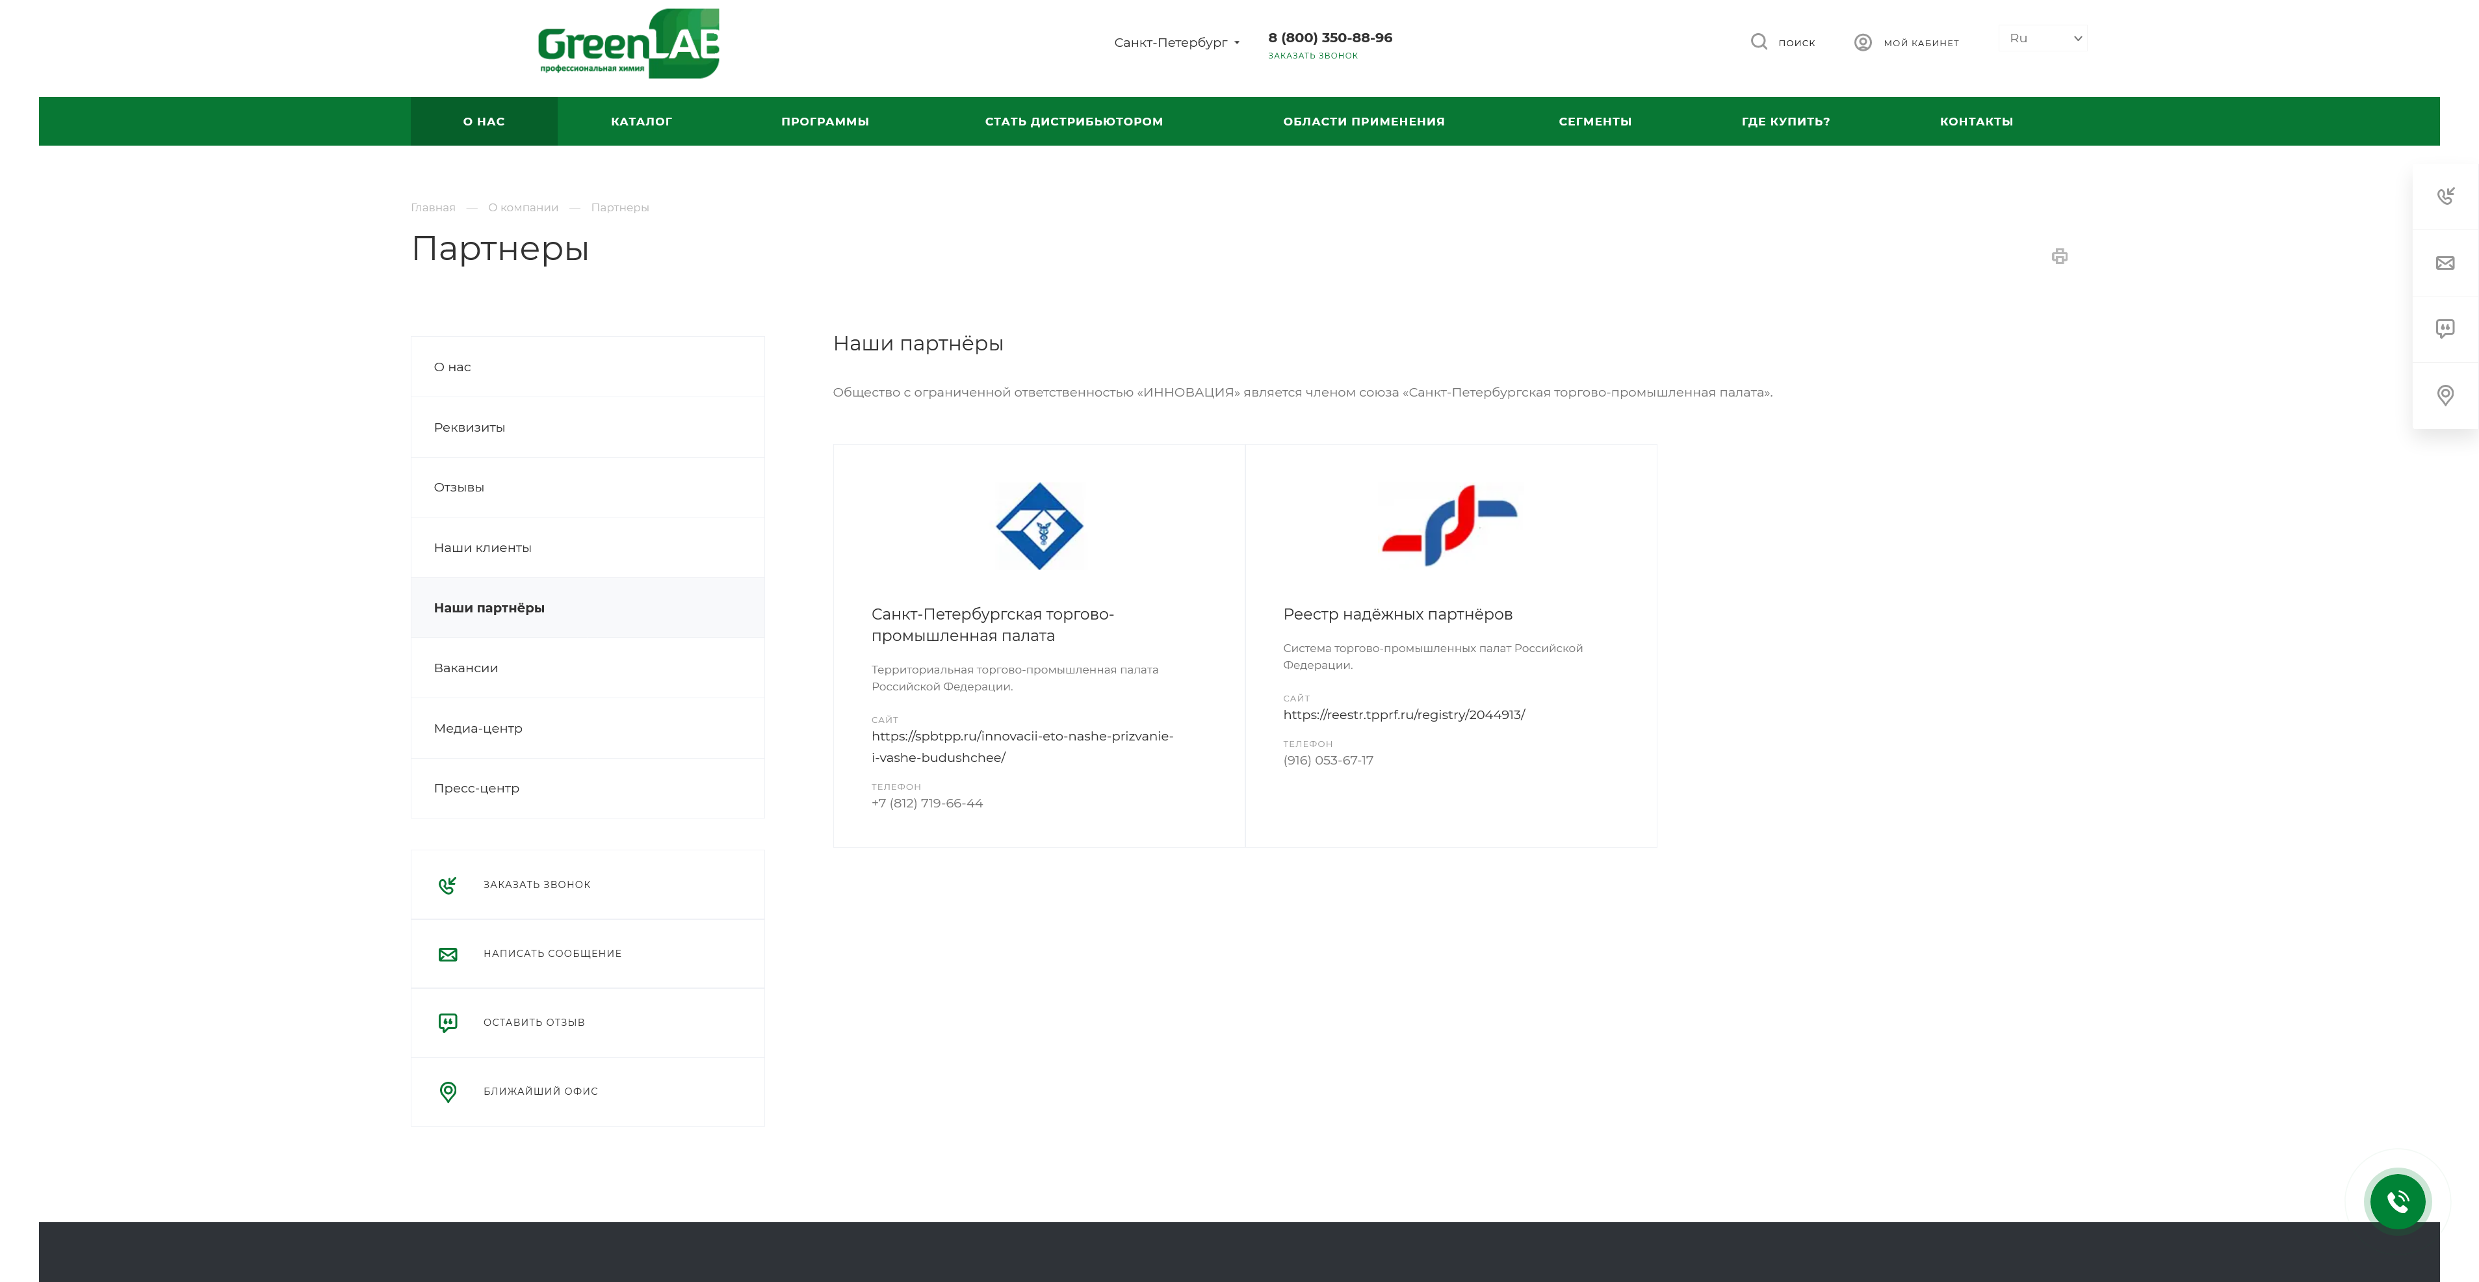Open СТАТЬ ДИСТРИБЬЮТОРОМ menu item

tap(1074, 122)
